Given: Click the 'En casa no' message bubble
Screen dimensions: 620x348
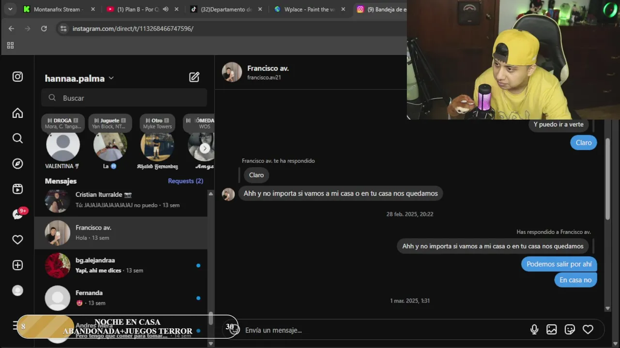Looking at the screenshot, I should coord(575,280).
